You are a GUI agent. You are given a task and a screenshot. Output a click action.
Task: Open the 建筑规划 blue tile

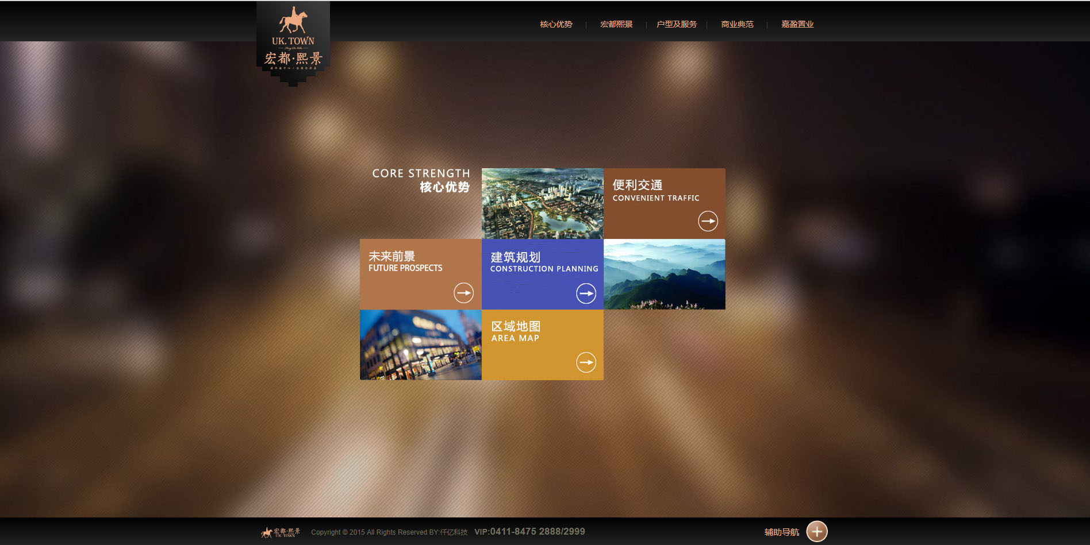click(x=542, y=275)
